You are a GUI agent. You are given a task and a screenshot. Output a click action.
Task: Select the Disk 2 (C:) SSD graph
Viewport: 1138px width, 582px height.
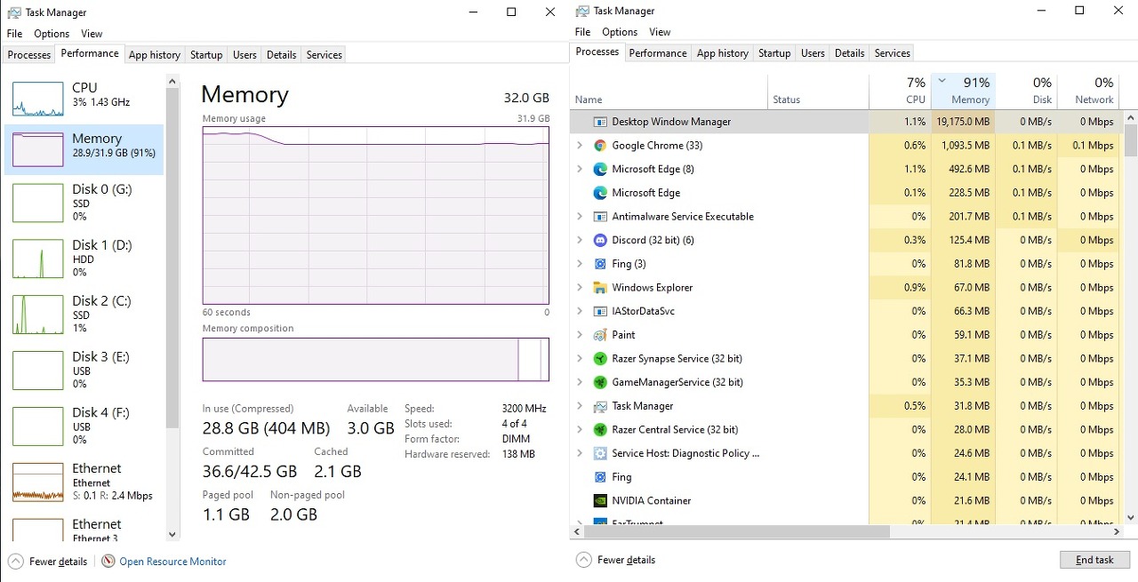click(x=37, y=316)
